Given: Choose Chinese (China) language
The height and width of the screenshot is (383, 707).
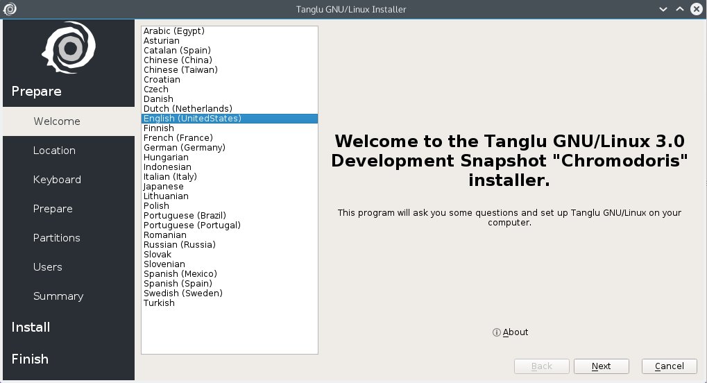Looking at the screenshot, I should (x=230, y=60).
